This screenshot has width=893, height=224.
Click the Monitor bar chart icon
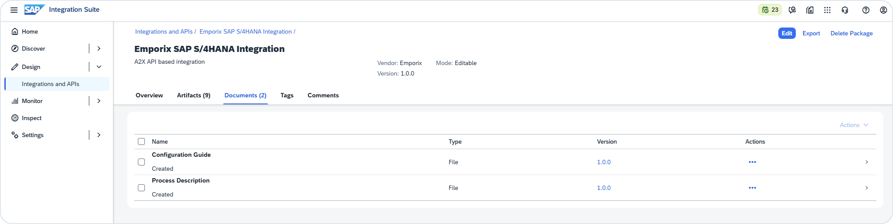pos(15,101)
